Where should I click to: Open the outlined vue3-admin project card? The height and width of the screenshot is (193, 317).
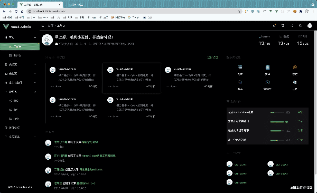point(132,78)
